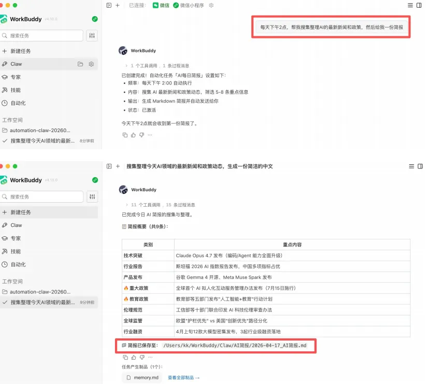This screenshot has width=432, height=384.
Task: Click the 重大政策 table cell
Action: 148,288
